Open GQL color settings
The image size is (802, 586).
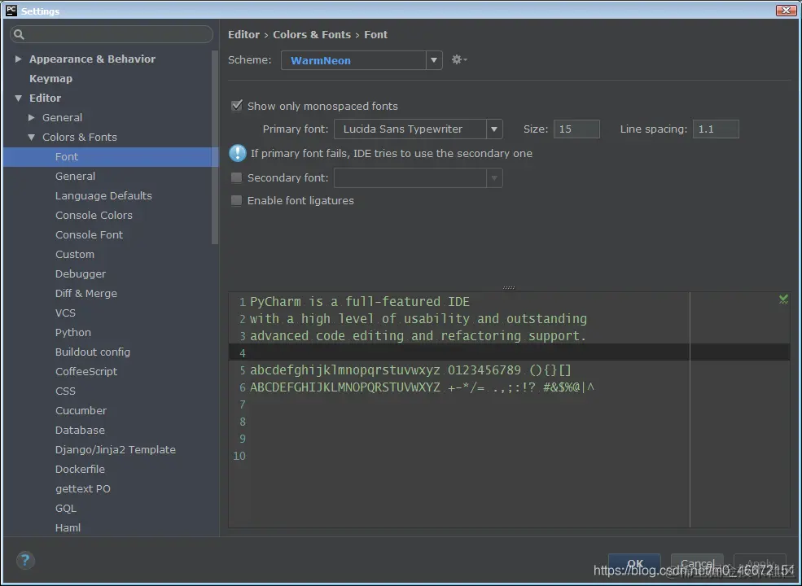(65, 508)
